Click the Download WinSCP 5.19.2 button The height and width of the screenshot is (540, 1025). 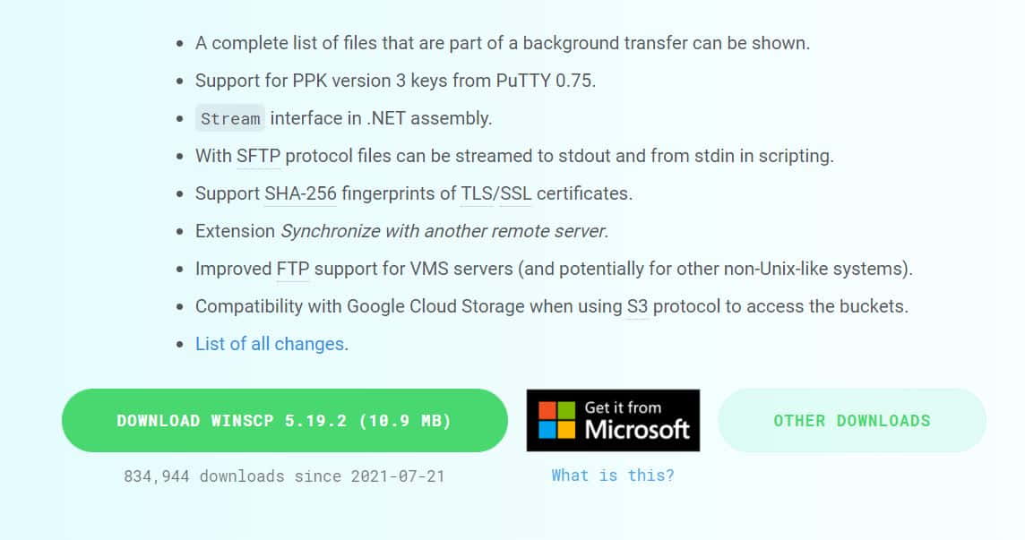click(x=284, y=421)
